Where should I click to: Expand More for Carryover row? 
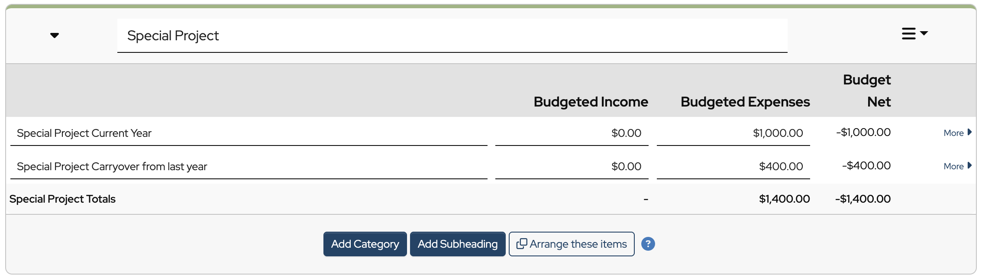point(957,166)
